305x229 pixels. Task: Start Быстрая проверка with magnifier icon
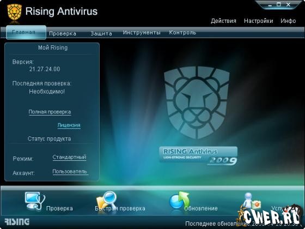click(107, 201)
